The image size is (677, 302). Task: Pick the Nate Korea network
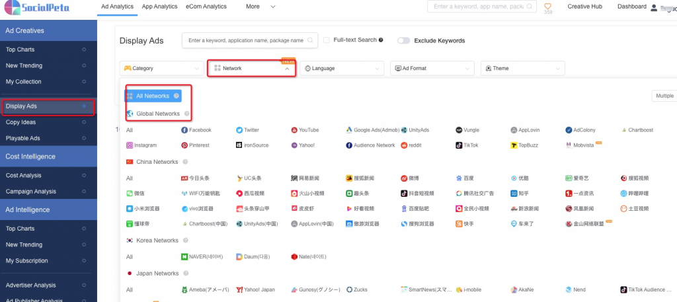tap(309, 256)
